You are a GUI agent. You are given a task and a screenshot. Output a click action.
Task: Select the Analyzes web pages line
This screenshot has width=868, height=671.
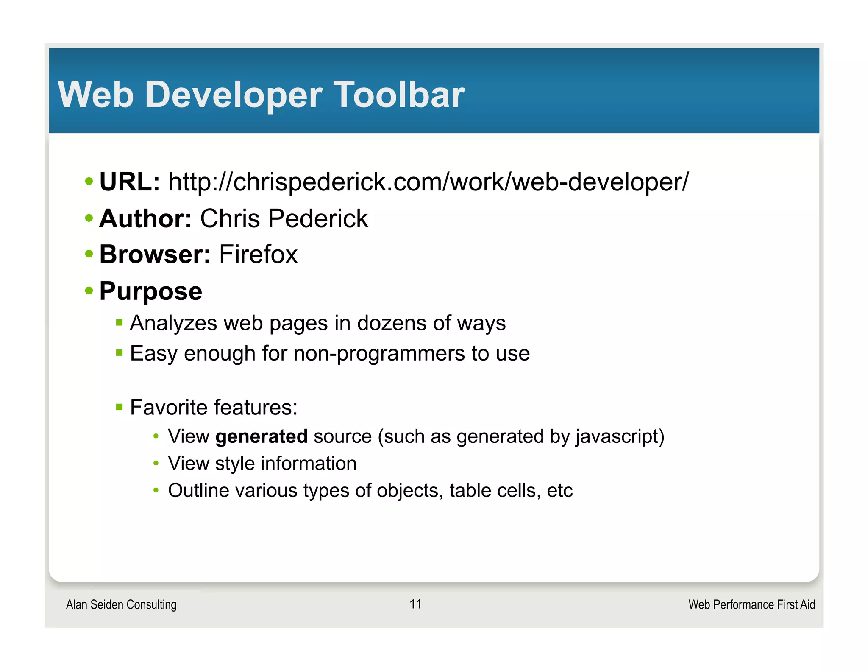pyautogui.click(x=318, y=323)
